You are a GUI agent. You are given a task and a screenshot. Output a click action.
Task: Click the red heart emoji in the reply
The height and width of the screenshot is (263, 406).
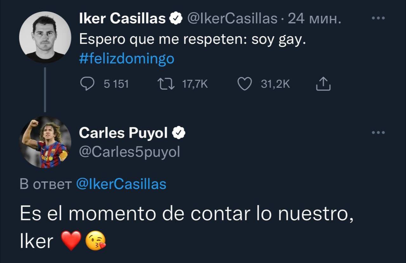[x=71, y=241]
